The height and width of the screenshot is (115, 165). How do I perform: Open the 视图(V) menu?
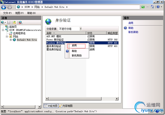coord(19,13)
